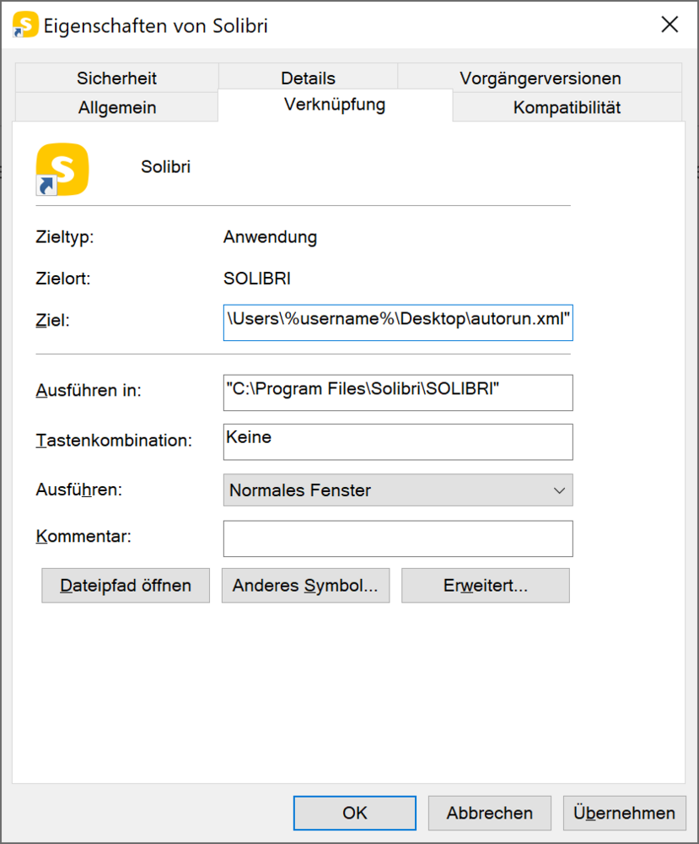Confirm with the OK button
Image resolution: width=699 pixels, height=844 pixels.
(355, 813)
